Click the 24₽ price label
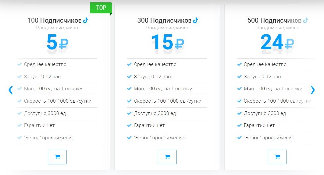The image size is (324, 175). click(x=277, y=42)
